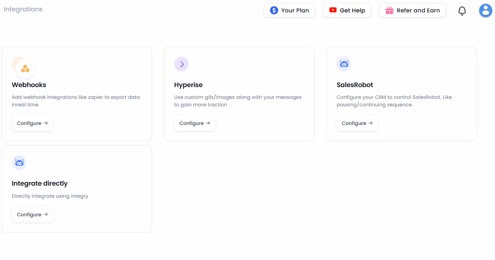Configure the Webhooks integration
Screen dimensions: 495x260
tap(32, 123)
